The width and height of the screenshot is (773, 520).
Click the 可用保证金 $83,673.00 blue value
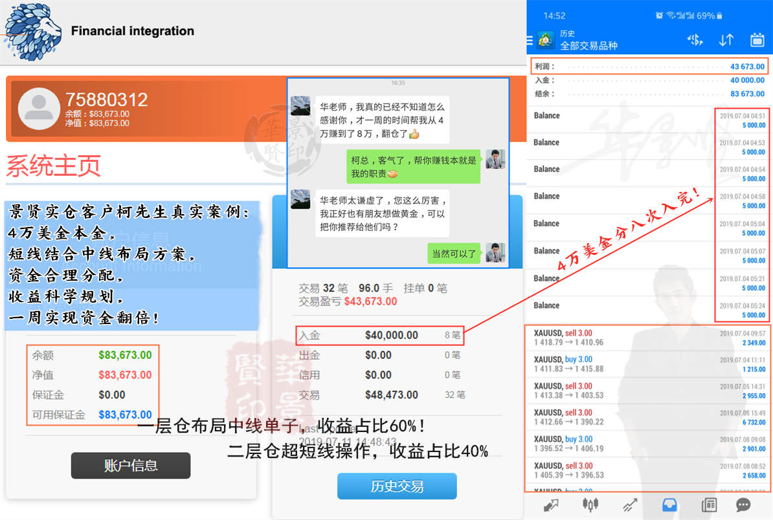point(125,415)
